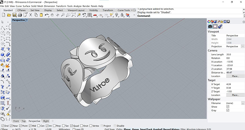Image resolution: width=245 pixels, height=130 pixels.
Task: Toggle Gumball in status bar
Action: pos(157,129)
